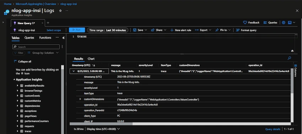Image resolution: width=302 pixels, height=134 pixels.
Task: Expand the left navigation menu chevrons
Action: 3,22
